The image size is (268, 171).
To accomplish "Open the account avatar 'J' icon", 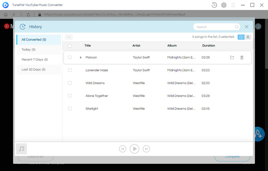I will 258,26.
